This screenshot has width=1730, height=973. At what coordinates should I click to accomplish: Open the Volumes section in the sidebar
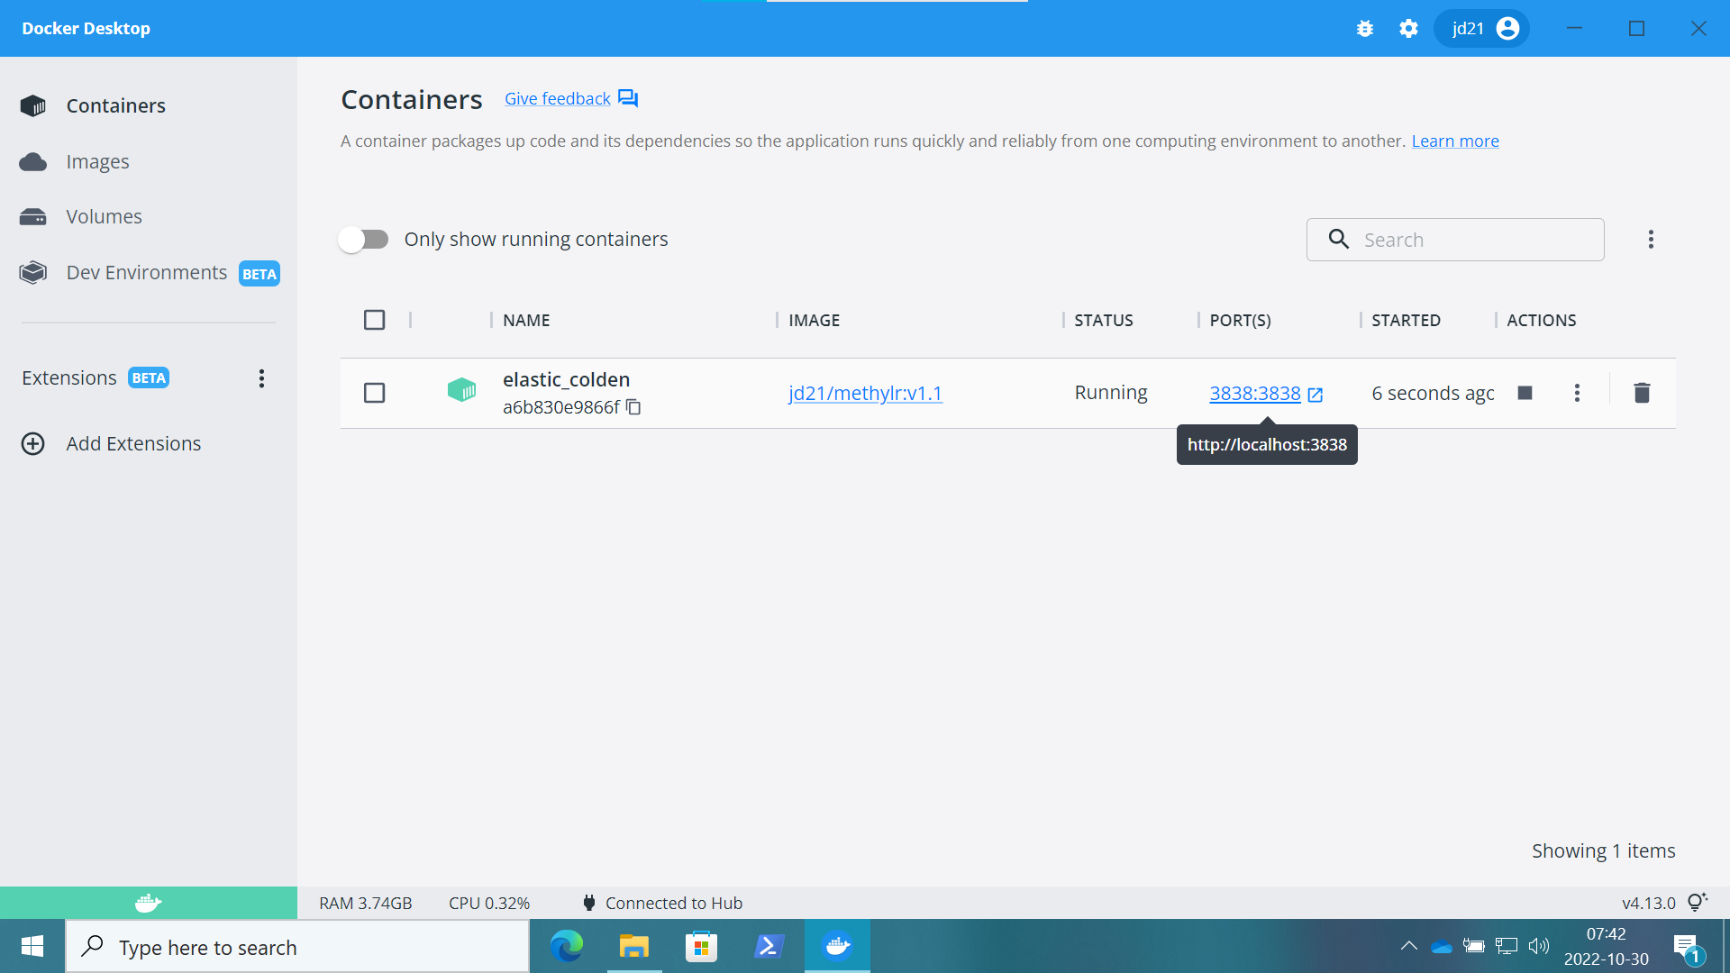pos(104,216)
